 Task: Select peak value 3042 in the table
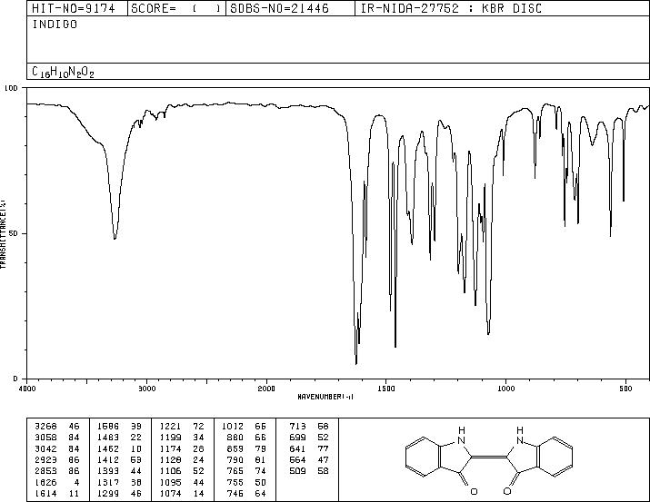[x=45, y=448]
